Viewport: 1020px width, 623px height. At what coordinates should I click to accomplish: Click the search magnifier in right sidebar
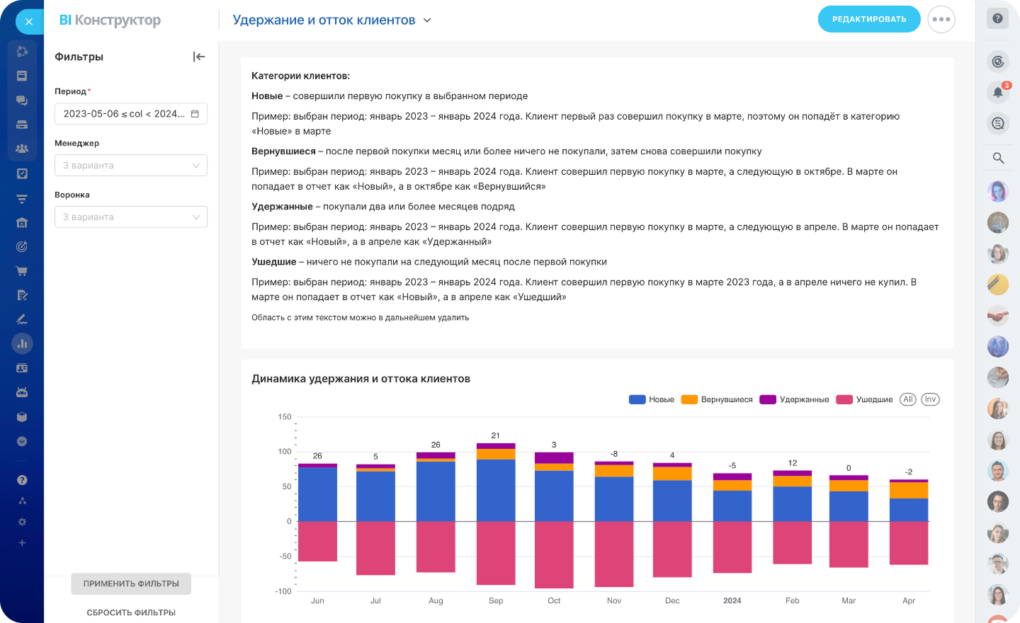(998, 158)
